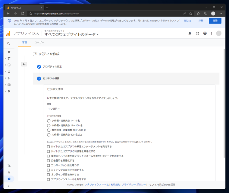The image size is (229, 193).
Task: Open the search icon in left sidebar
Action: (9, 43)
